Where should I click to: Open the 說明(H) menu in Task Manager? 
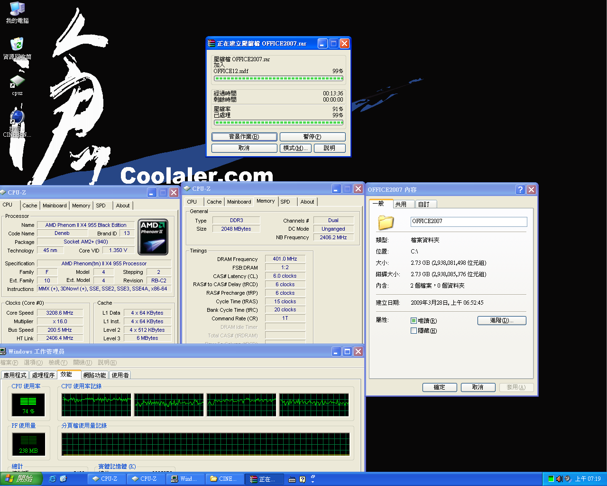(107, 363)
